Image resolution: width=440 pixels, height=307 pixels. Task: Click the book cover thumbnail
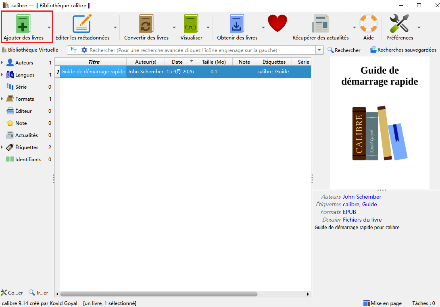click(x=380, y=123)
